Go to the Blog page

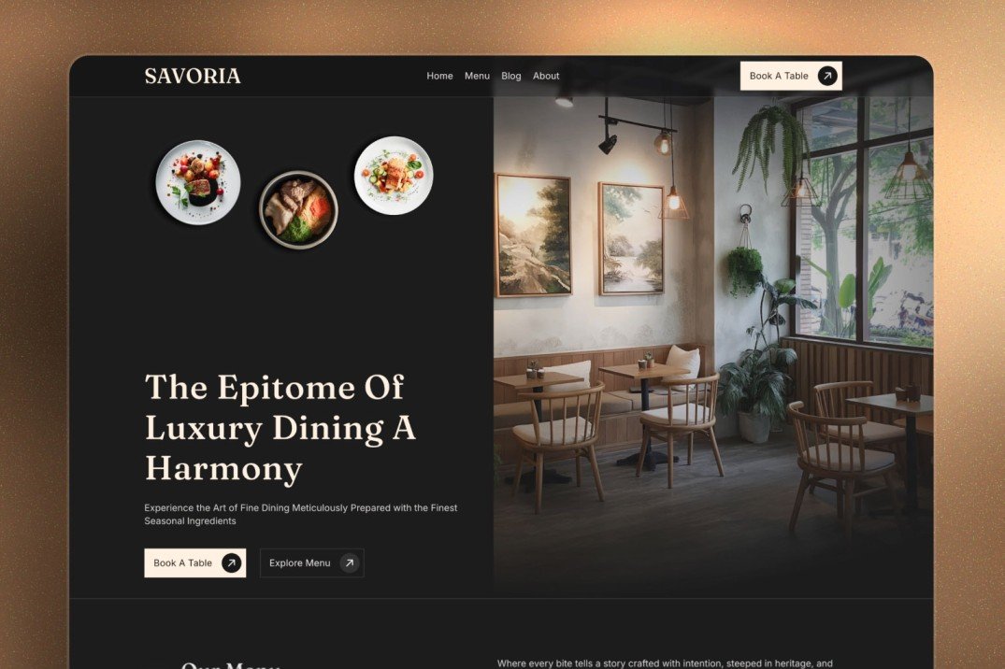click(x=510, y=76)
